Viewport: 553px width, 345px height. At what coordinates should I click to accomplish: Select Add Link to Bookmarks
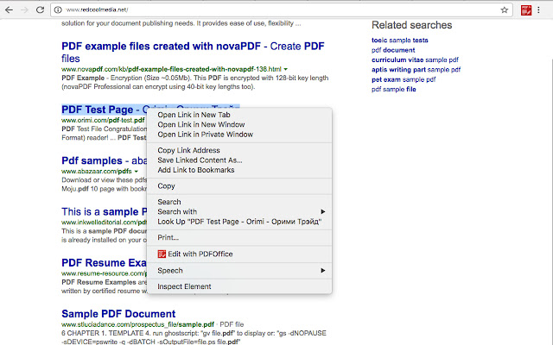[x=196, y=170]
